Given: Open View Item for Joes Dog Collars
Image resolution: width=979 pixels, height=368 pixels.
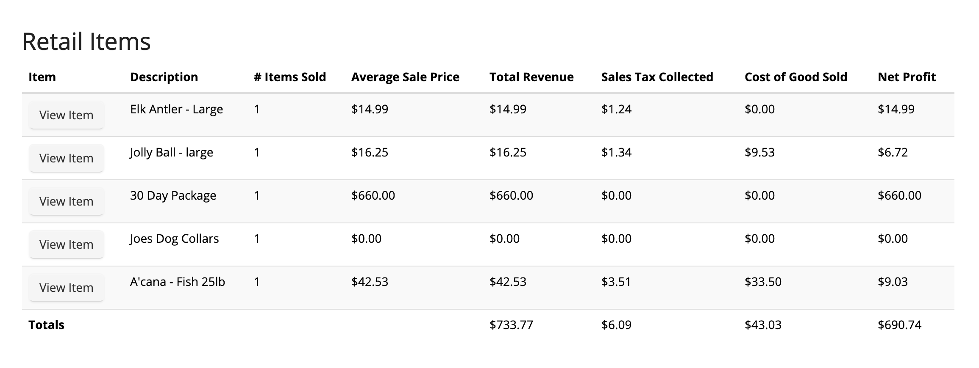Looking at the screenshot, I should tap(66, 244).
